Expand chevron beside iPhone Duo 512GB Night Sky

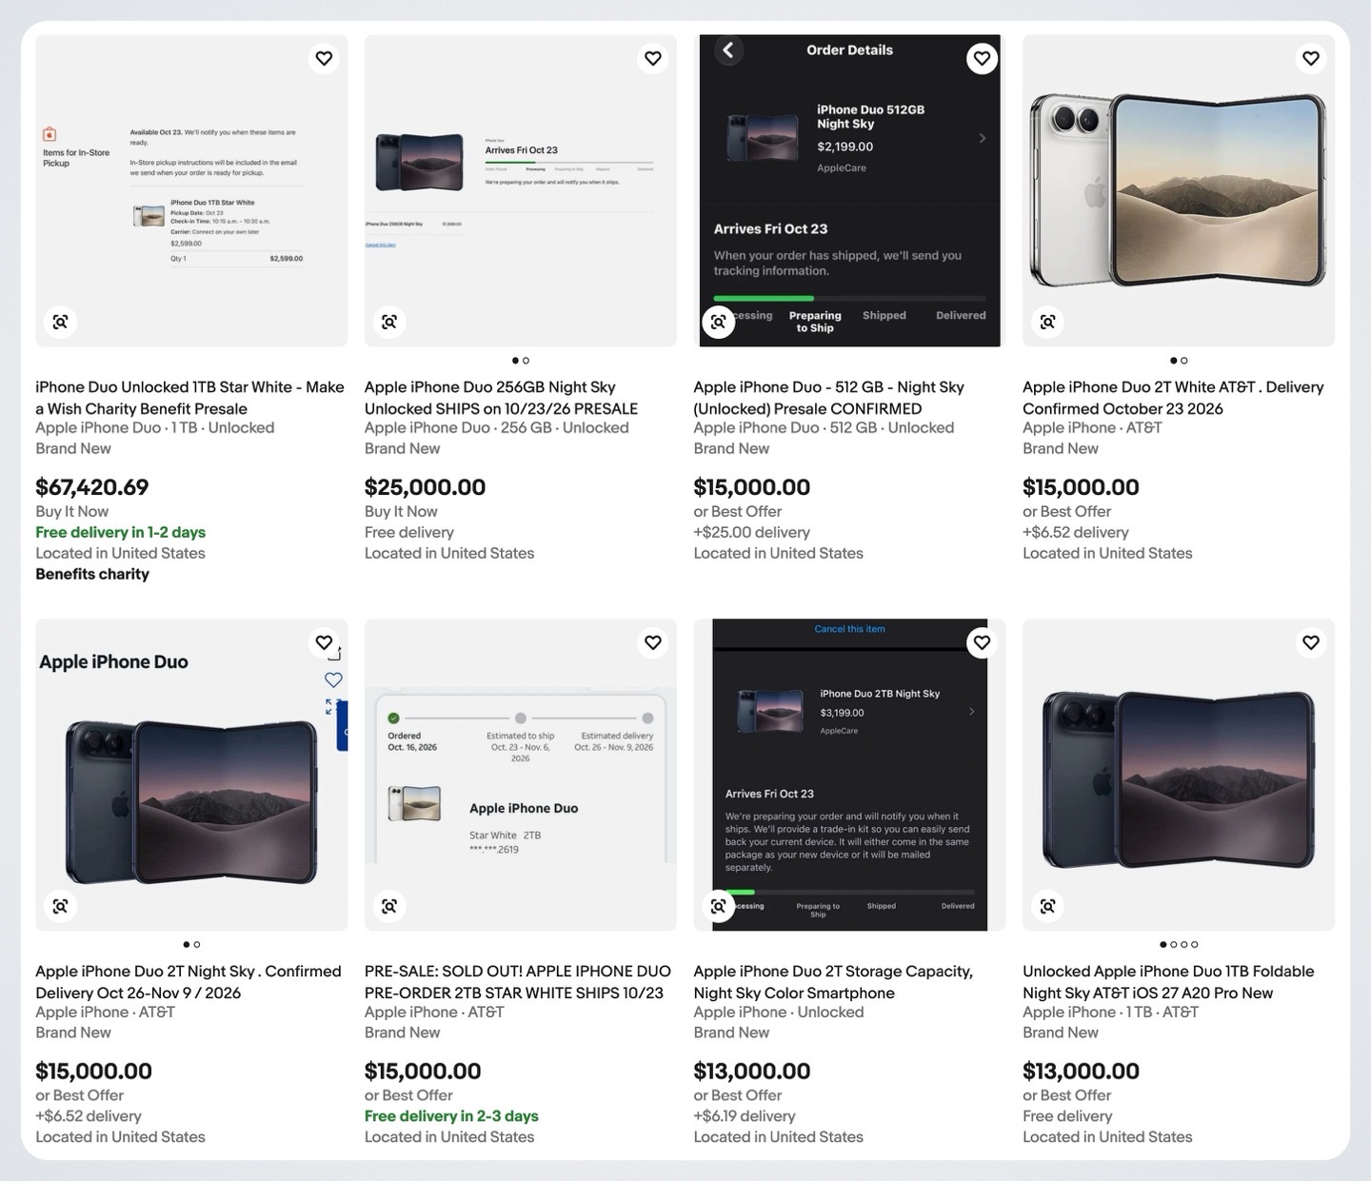(983, 139)
